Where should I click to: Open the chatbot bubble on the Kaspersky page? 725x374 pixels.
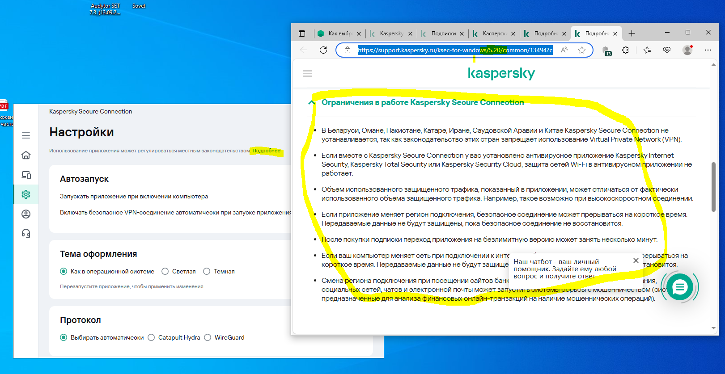(x=680, y=287)
